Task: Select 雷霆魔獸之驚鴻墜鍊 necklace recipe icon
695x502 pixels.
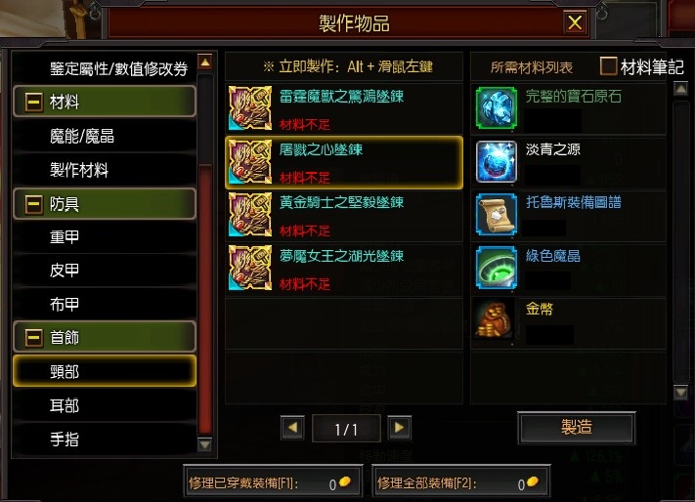Action: [250, 108]
